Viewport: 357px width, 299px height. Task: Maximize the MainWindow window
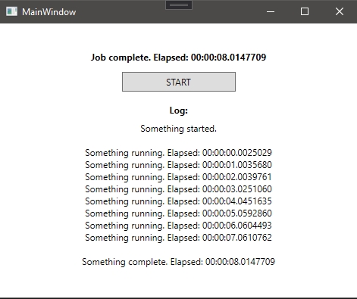(305, 11)
